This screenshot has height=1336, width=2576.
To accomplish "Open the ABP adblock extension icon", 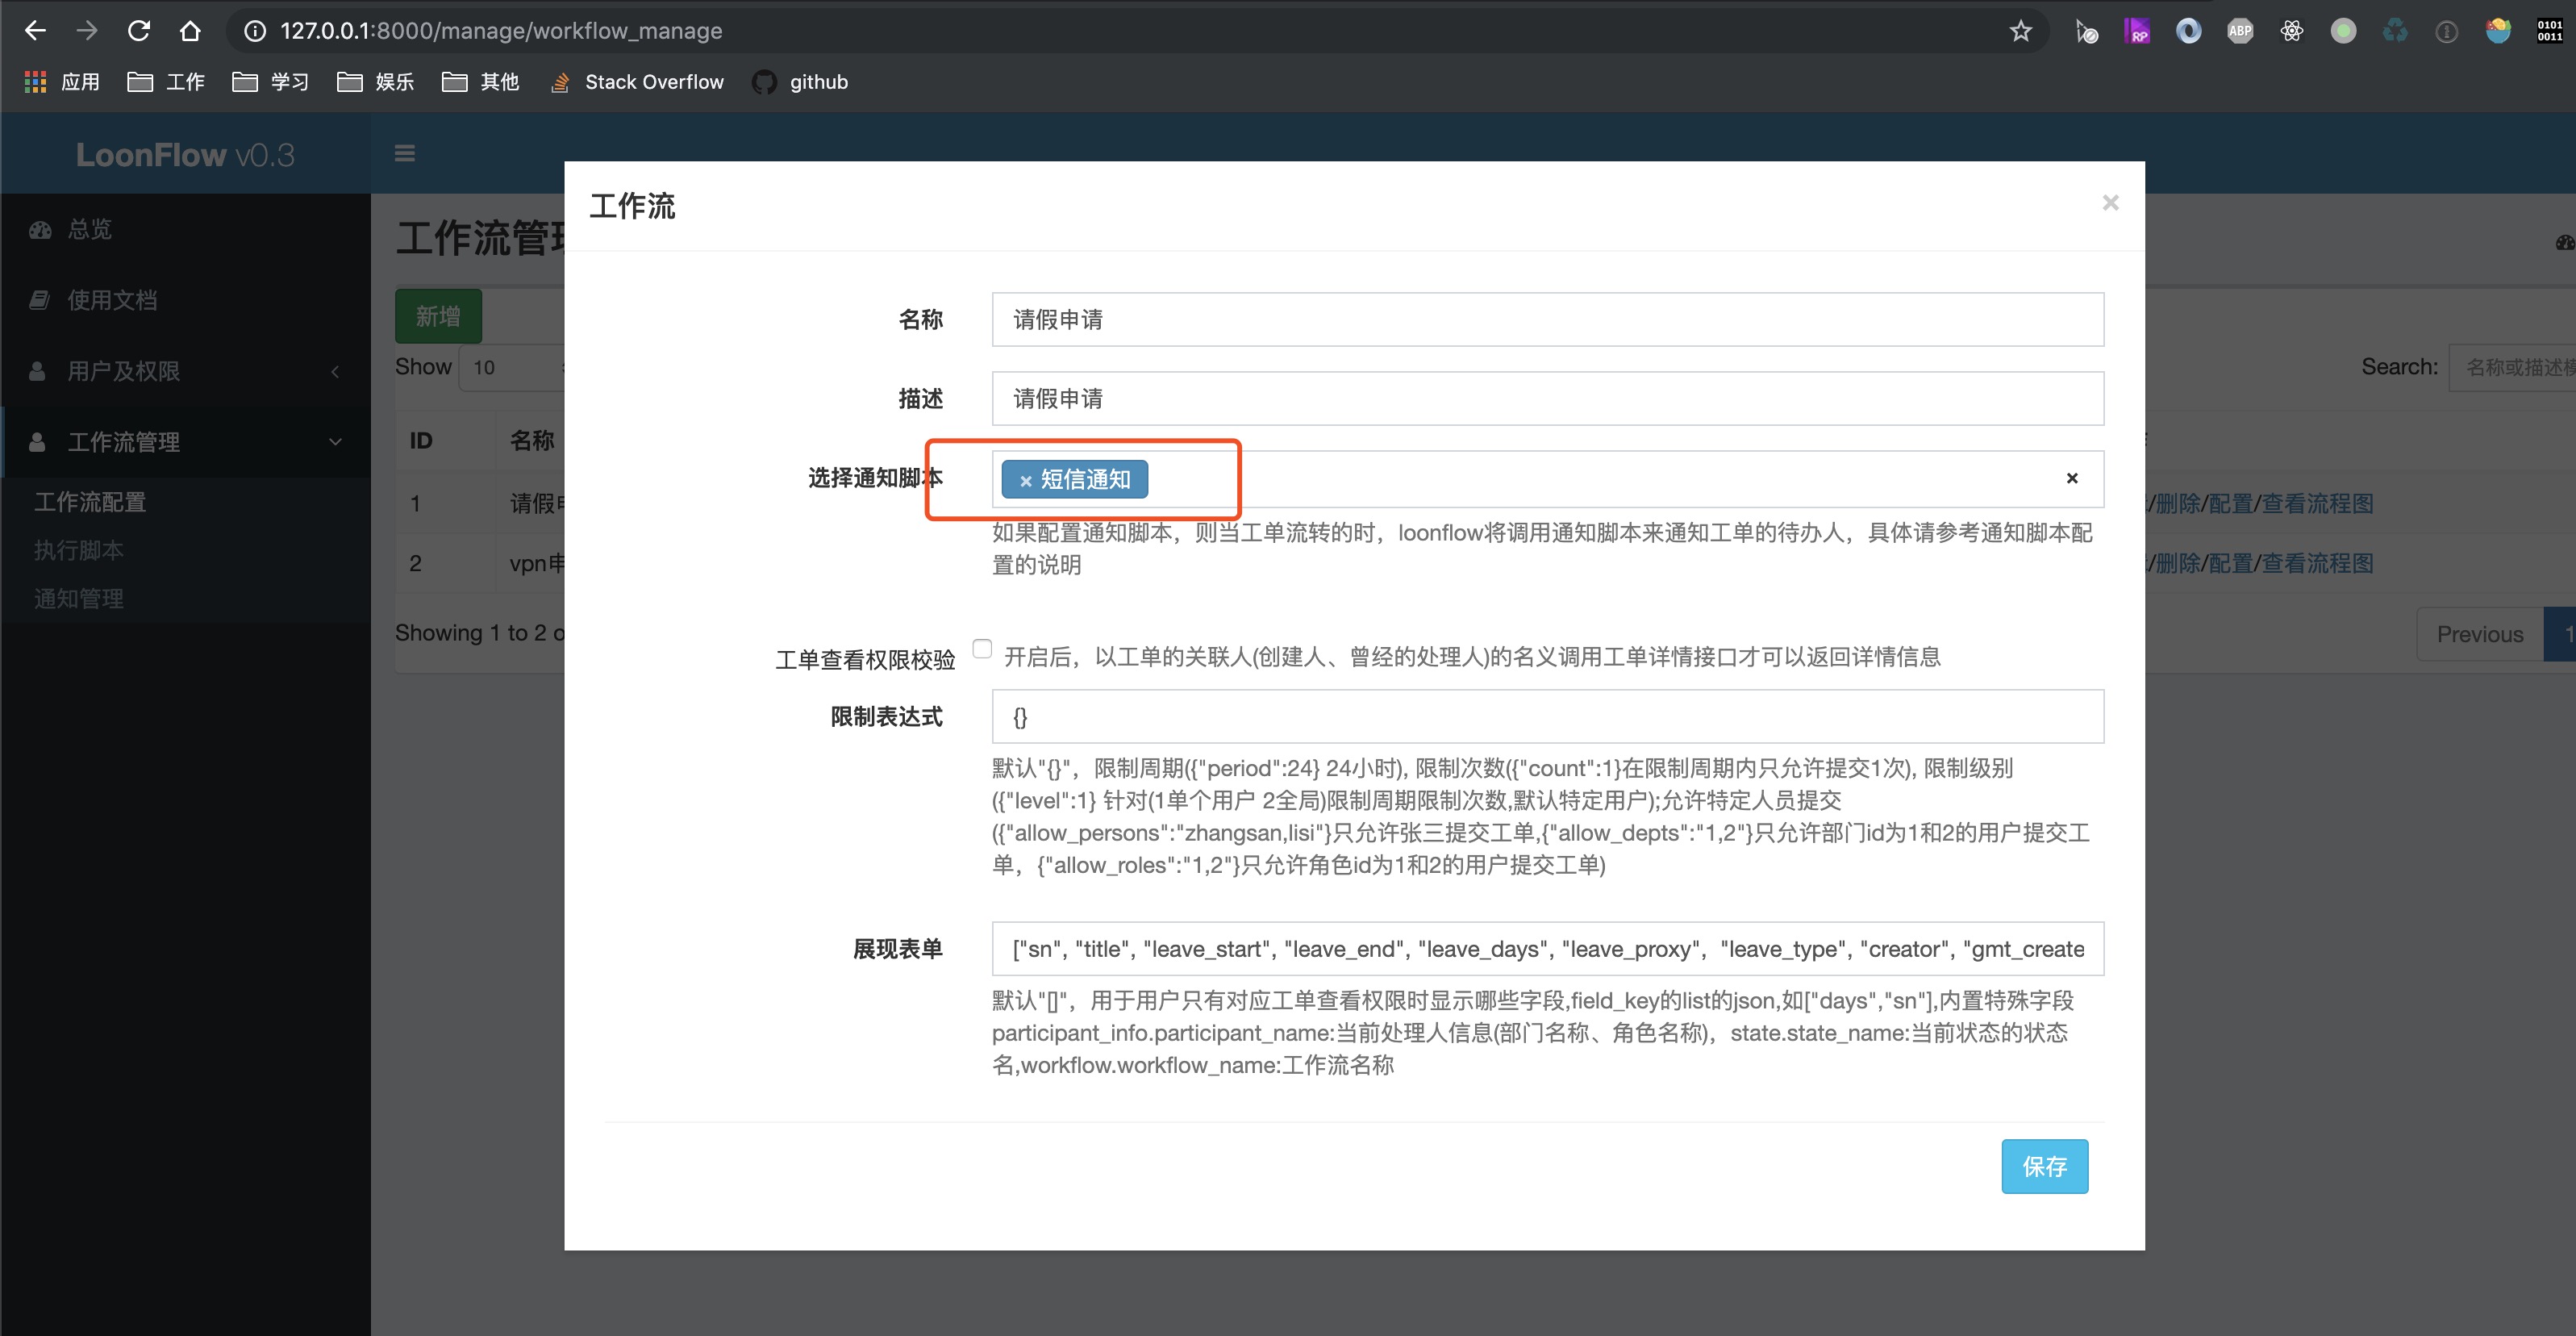I will tap(2241, 30).
